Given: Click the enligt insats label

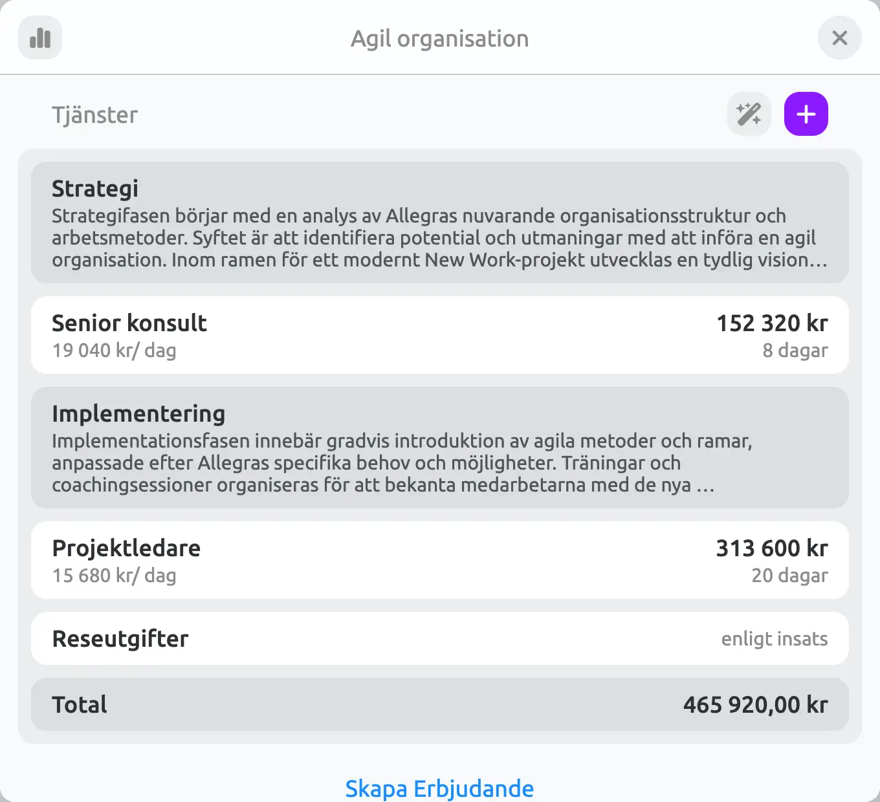Looking at the screenshot, I should pyautogui.click(x=775, y=639).
